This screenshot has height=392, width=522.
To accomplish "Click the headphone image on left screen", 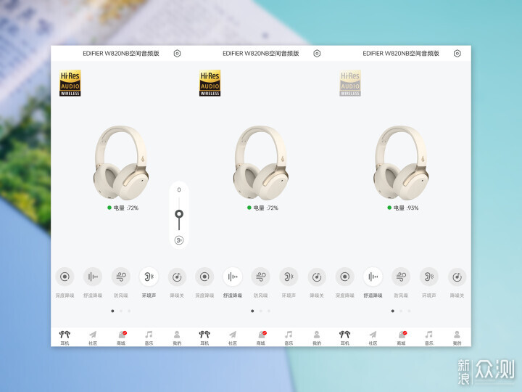I will (121, 163).
